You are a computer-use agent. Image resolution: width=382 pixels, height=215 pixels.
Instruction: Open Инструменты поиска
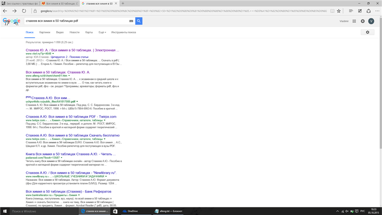[124, 32]
